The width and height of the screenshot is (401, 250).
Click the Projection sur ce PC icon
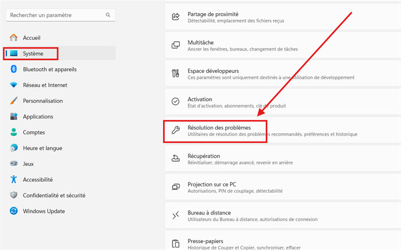pos(176,187)
